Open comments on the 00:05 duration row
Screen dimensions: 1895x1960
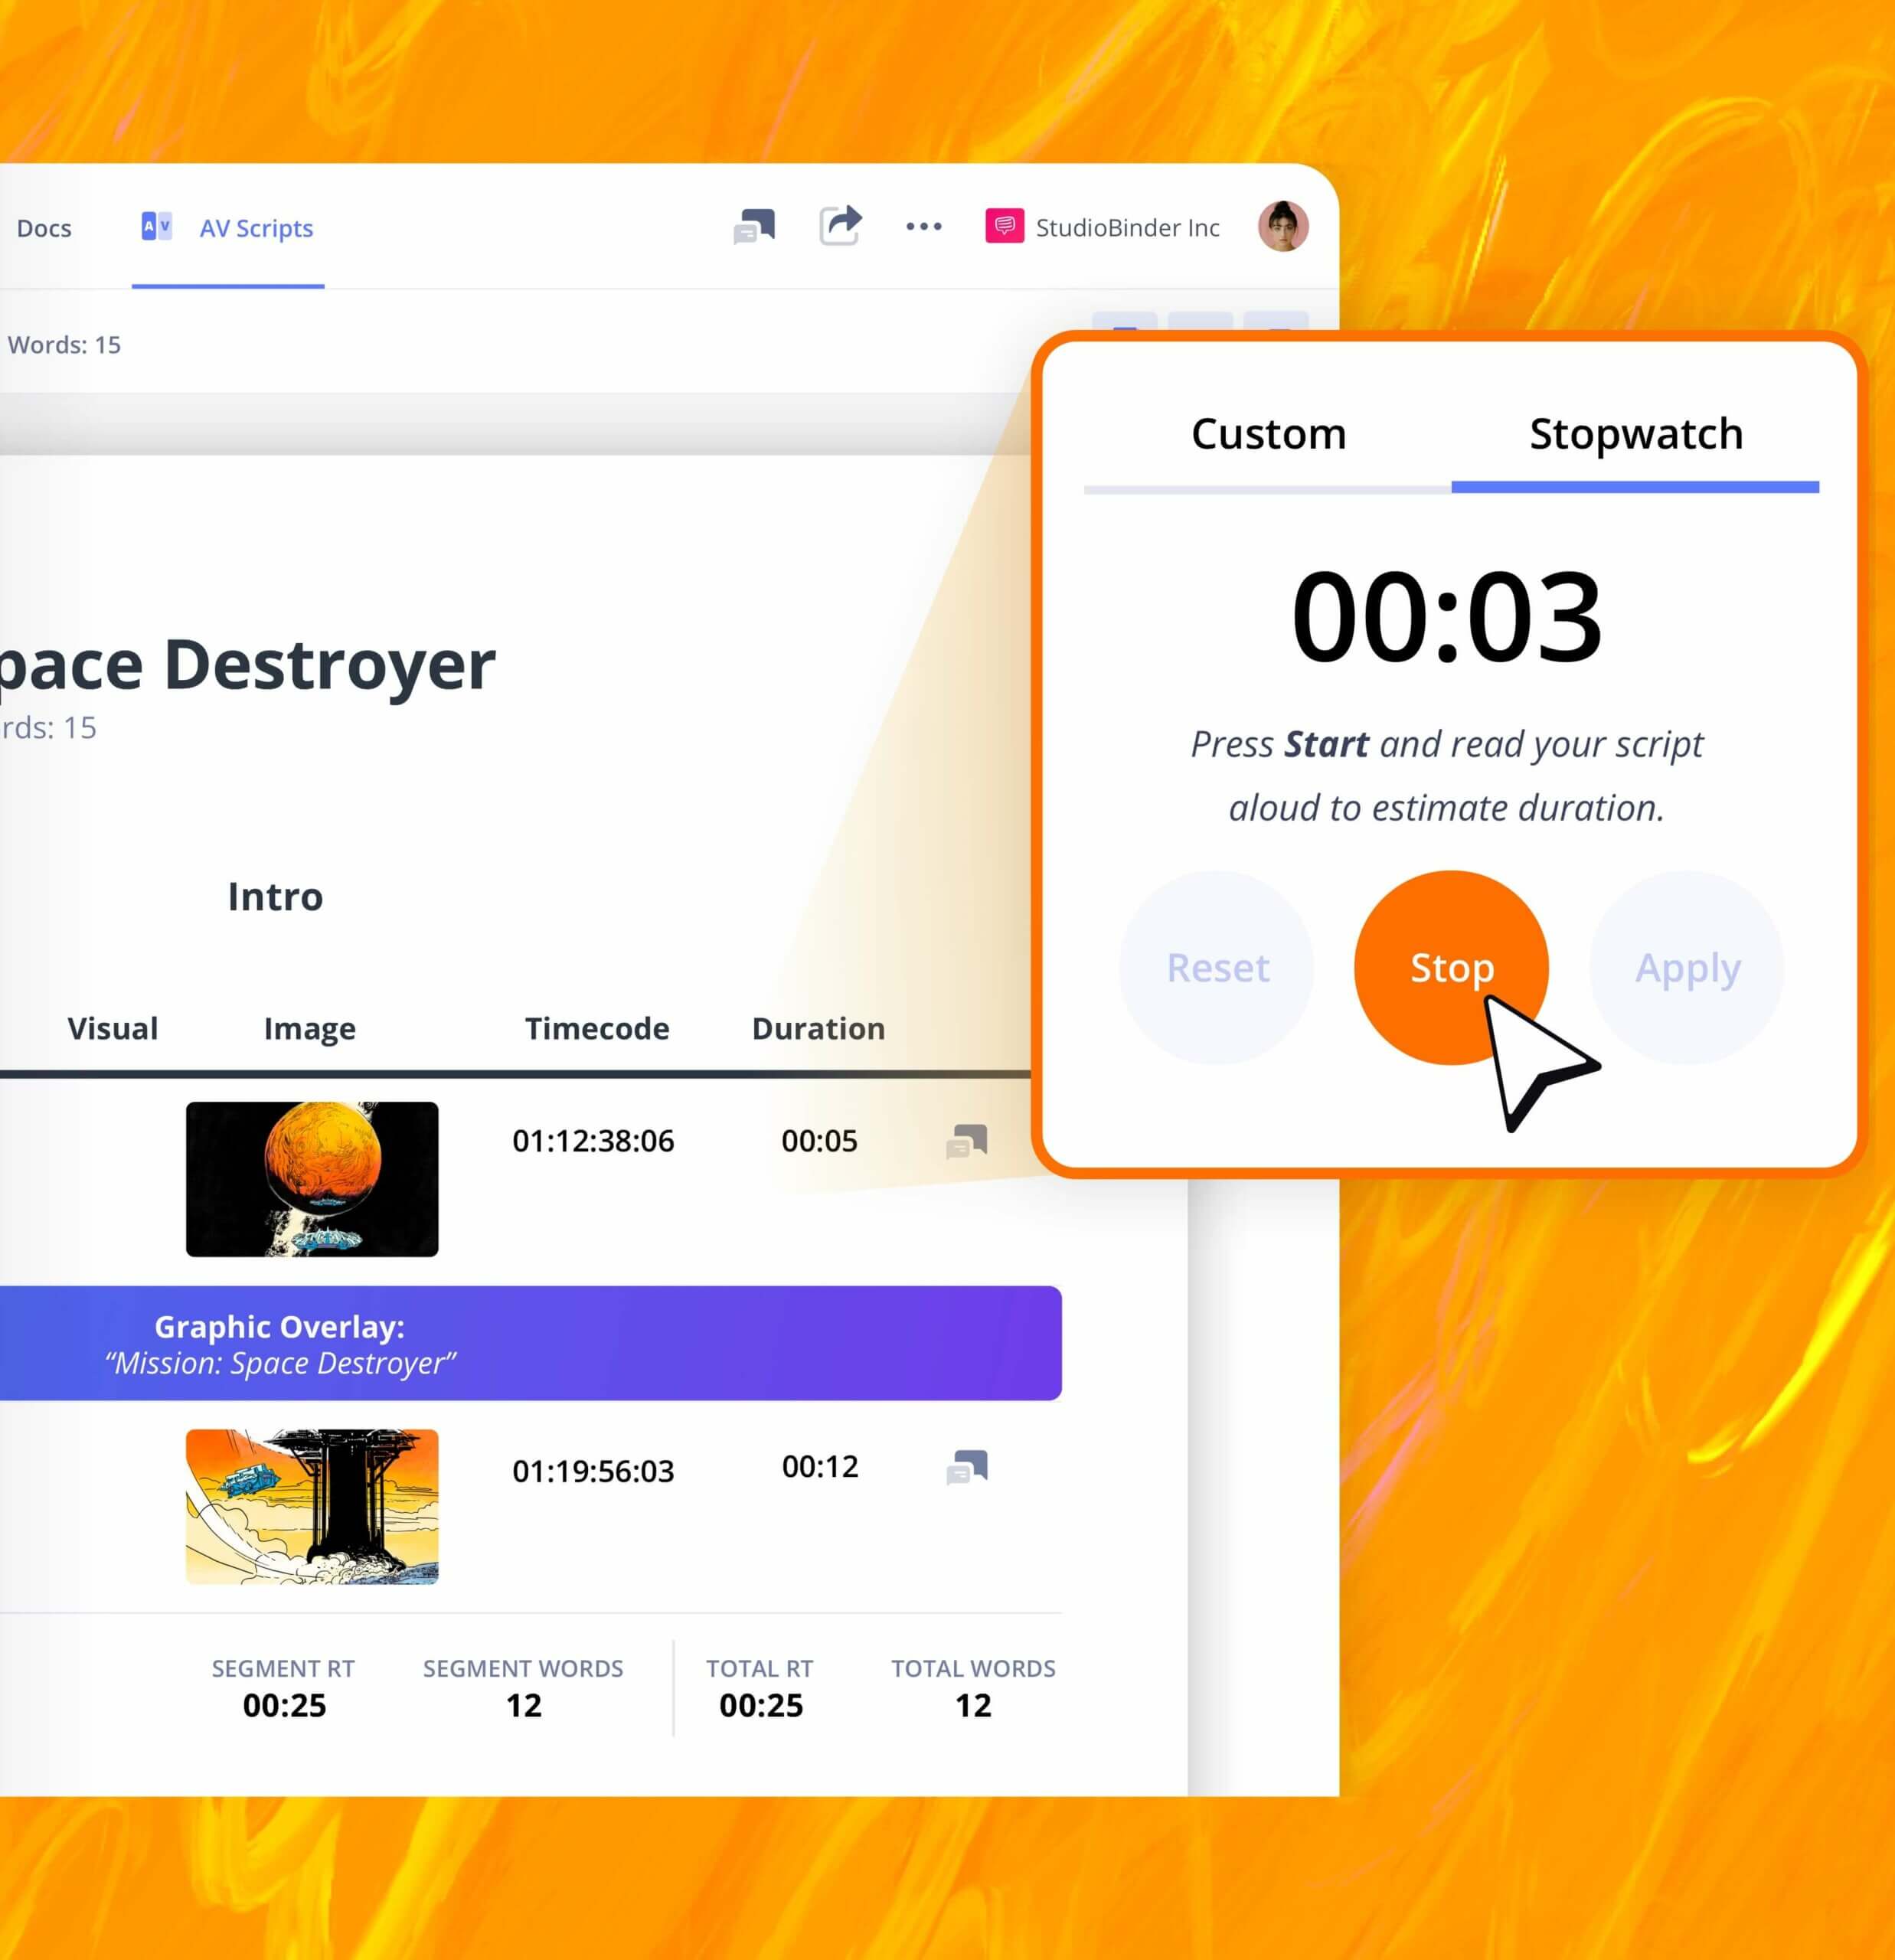coord(966,1139)
